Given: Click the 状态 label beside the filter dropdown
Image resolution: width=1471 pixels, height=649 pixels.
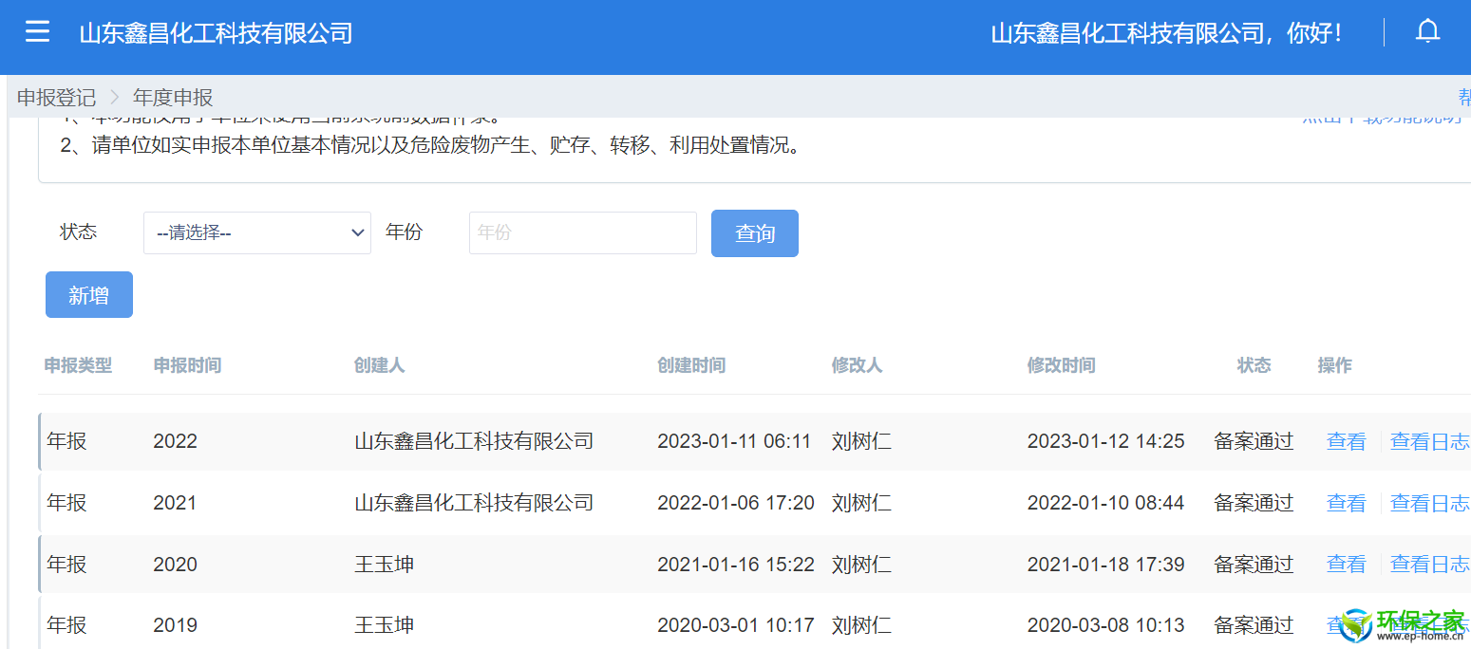Looking at the screenshot, I should point(78,232).
